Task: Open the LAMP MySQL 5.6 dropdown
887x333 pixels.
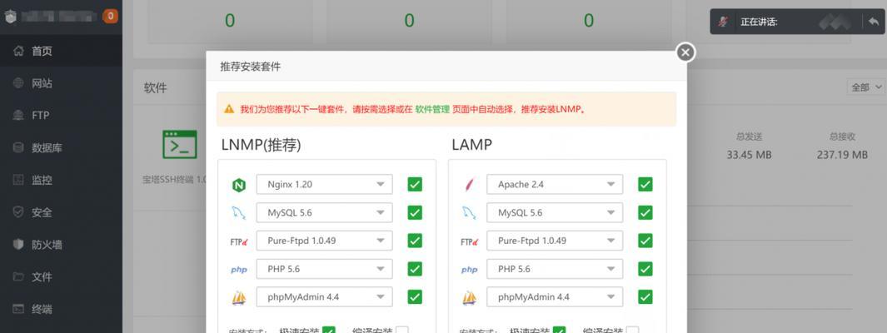Action: click(555, 212)
